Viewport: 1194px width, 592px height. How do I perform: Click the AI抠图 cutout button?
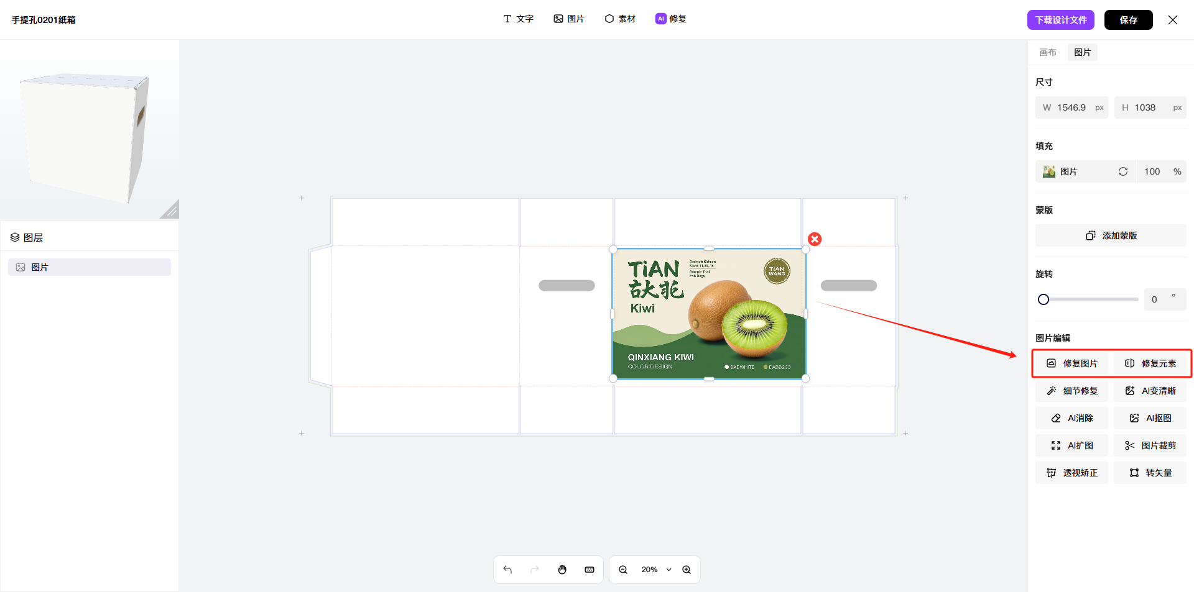click(1150, 418)
